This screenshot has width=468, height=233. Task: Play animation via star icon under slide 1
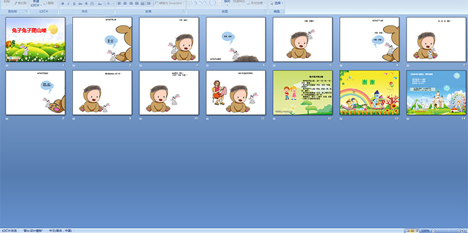coord(7,65)
